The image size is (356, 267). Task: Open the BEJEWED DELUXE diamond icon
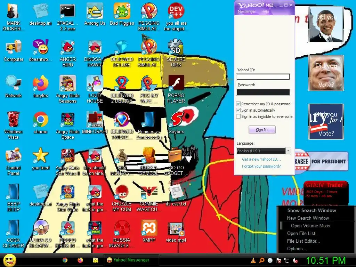(x=122, y=53)
